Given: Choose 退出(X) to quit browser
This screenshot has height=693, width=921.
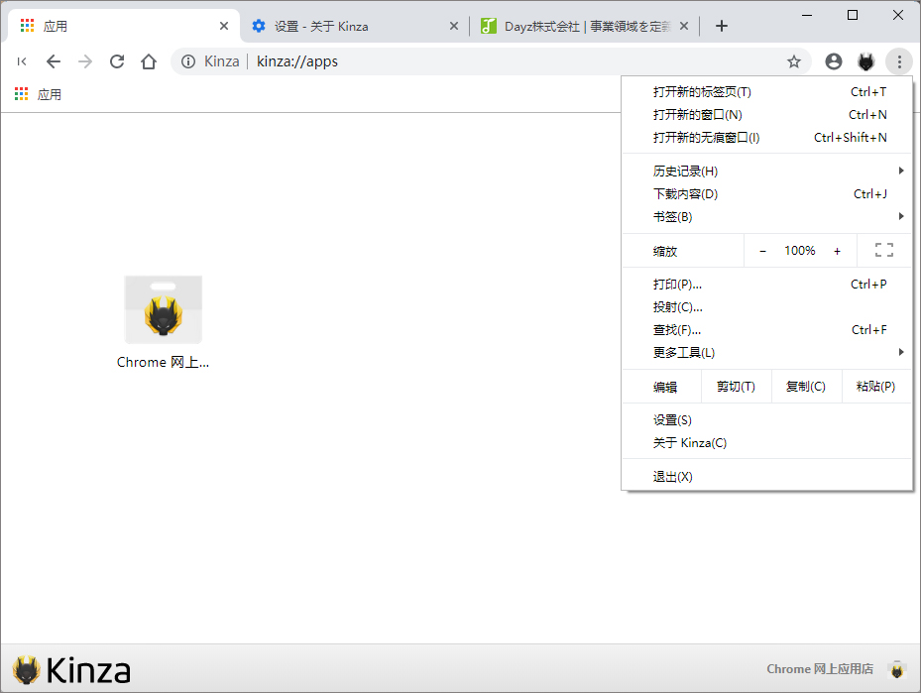Looking at the screenshot, I should point(767,476).
